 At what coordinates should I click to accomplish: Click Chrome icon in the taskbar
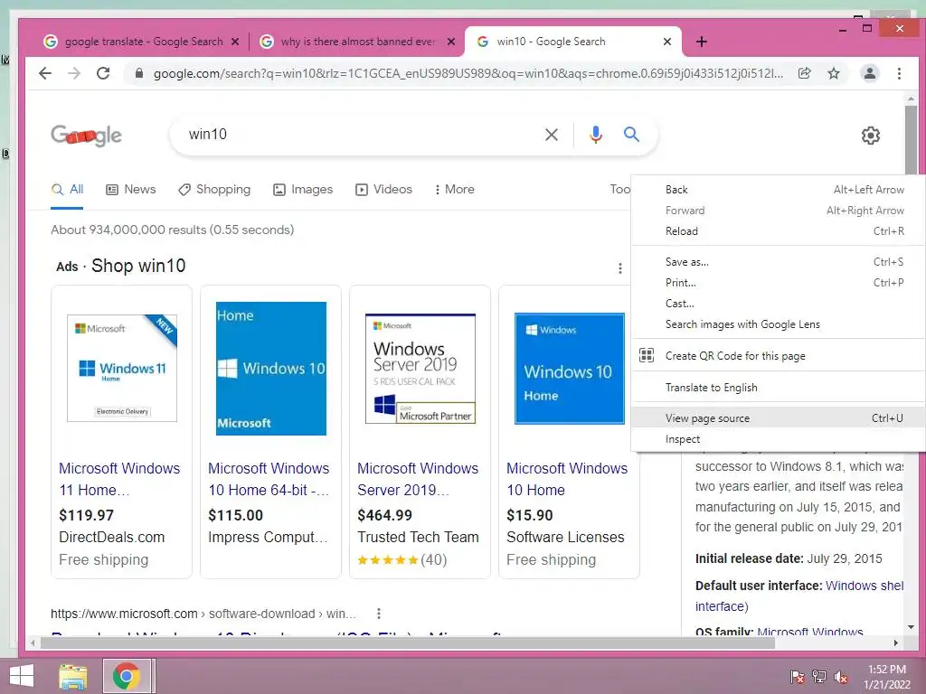(x=127, y=676)
